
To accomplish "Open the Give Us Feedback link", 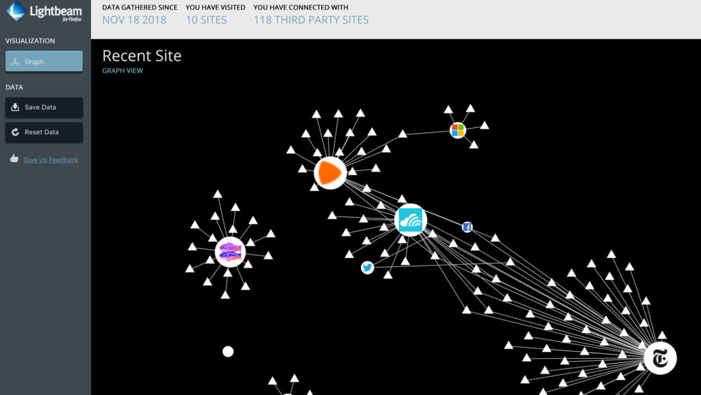I will point(51,160).
